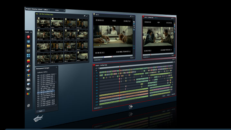Toggle the V1 track in the timeline
This screenshot has height=130, width=231.
(x=97, y=73)
